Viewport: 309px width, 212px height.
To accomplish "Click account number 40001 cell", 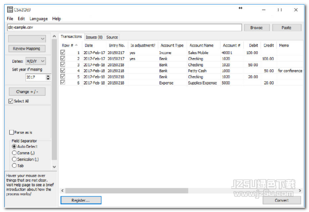I will [x=227, y=53].
